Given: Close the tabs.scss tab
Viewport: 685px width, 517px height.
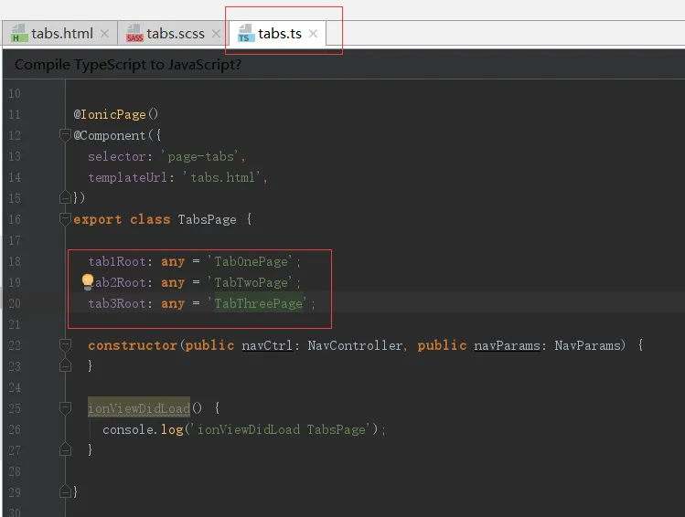Looking at the screenshot, I should click(216, 33).
